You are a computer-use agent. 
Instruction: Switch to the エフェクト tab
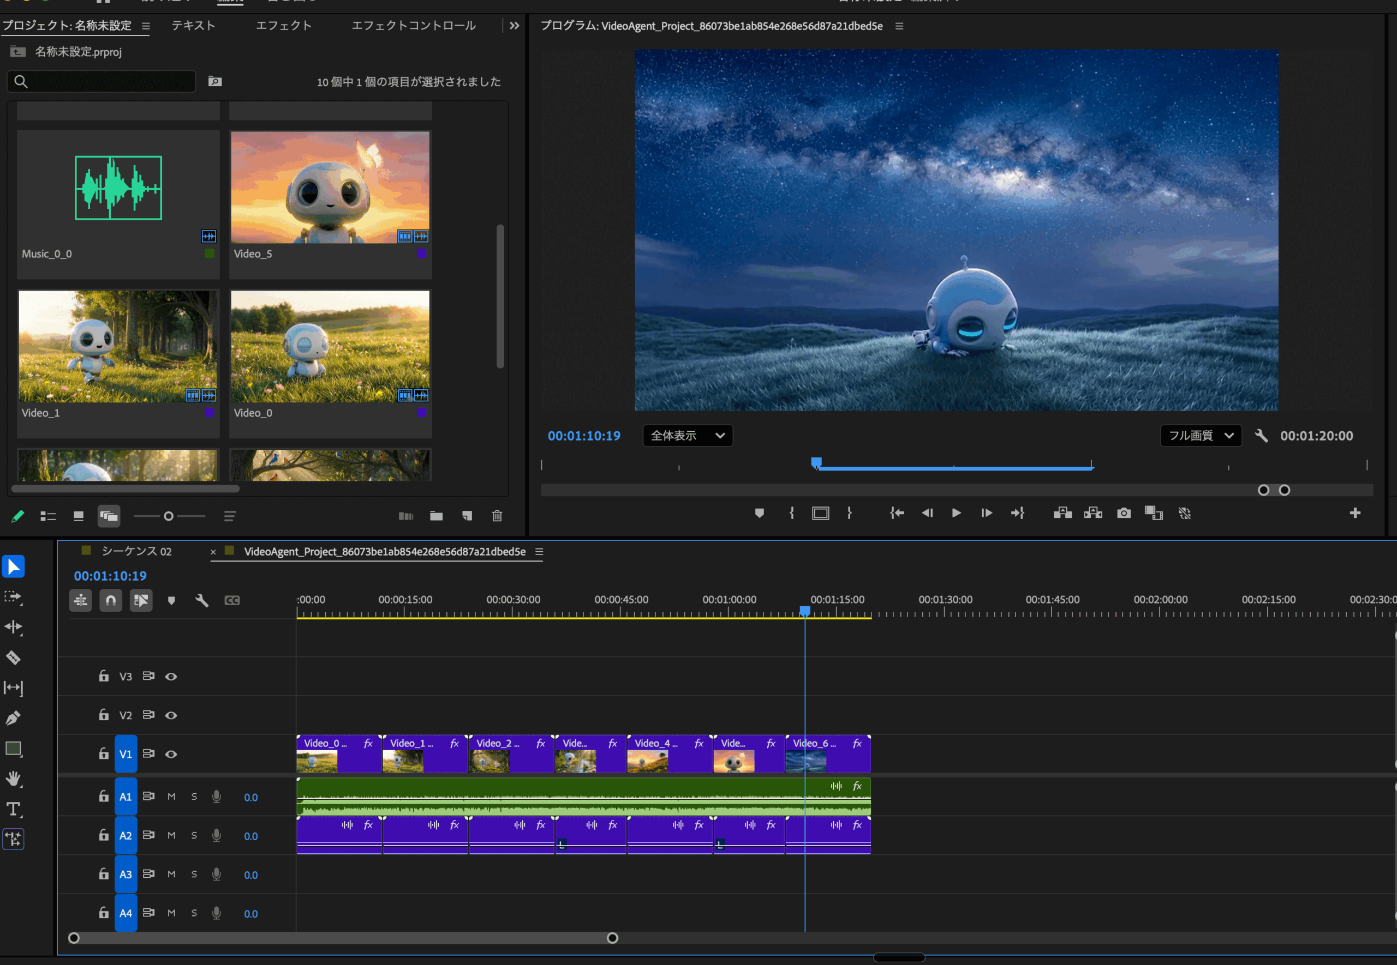283,26
